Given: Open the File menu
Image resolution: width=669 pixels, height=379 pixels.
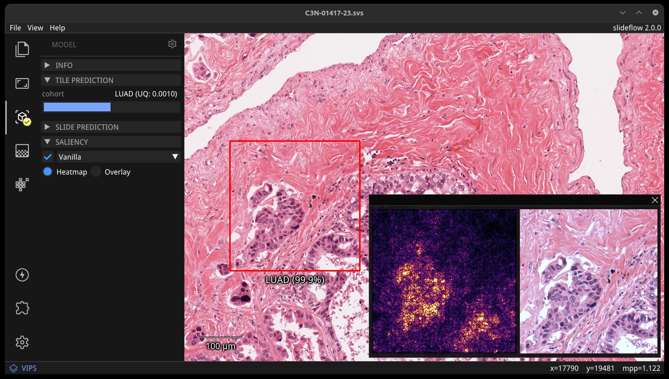Looking at the screenshot, I should tap(15, 28).
